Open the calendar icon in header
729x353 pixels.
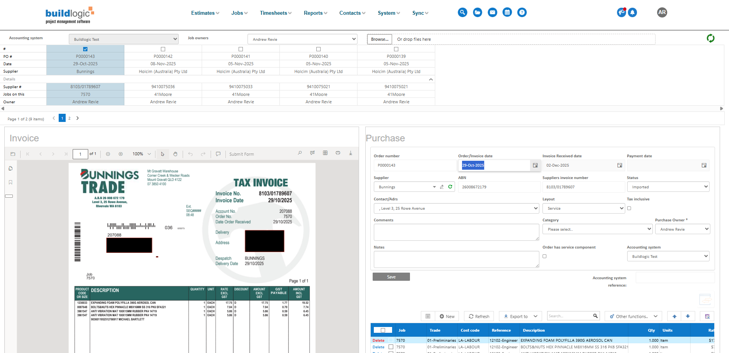click(507, 12)
